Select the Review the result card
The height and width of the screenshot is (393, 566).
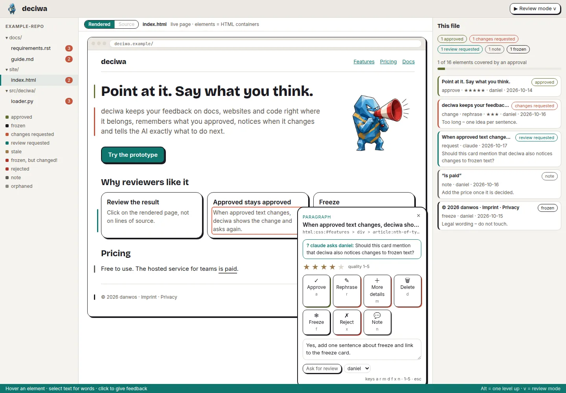coord(152,215)
